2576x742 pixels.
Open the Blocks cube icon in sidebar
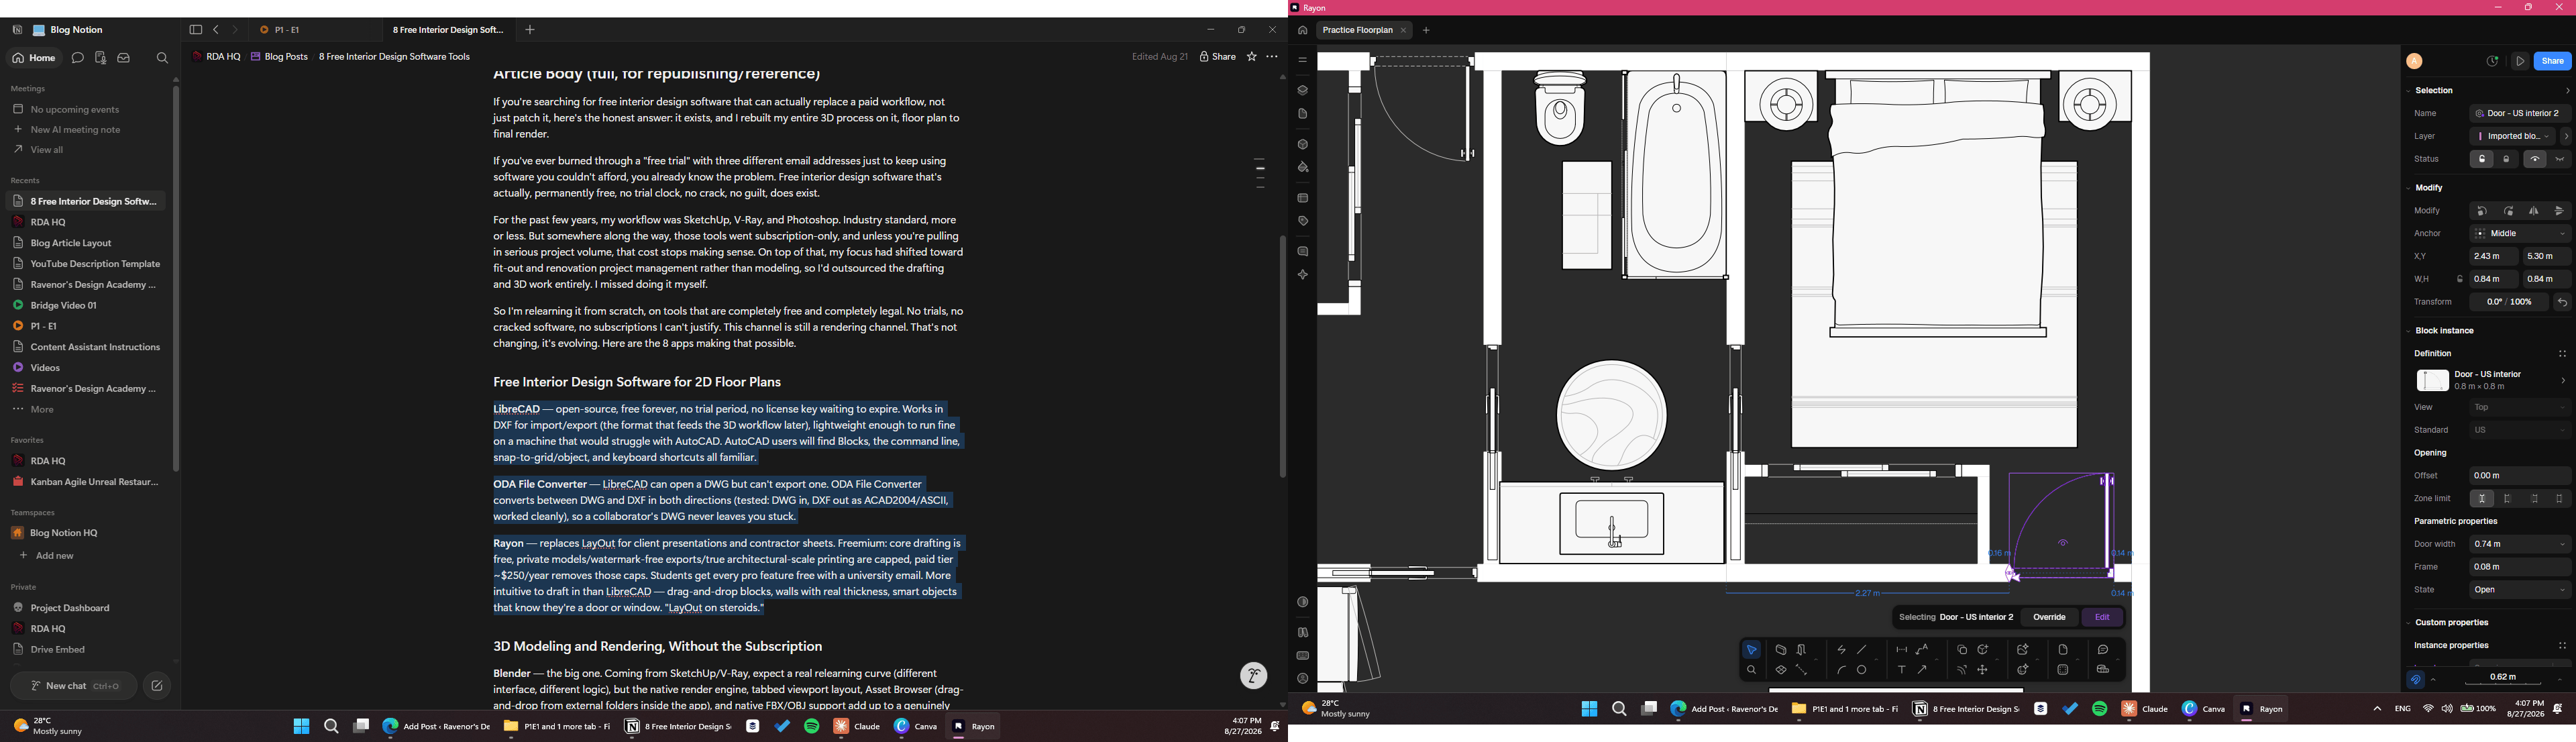coord(1302,145)
